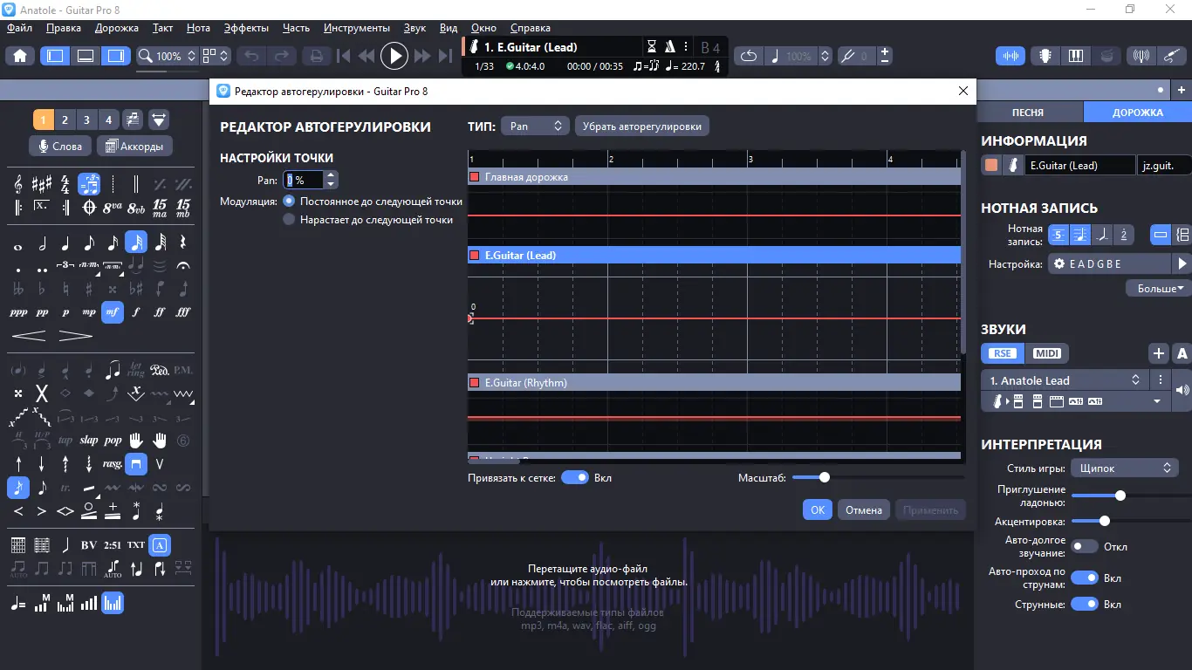
Task: Click the metronome icon in the transport display
Action: 670,47
